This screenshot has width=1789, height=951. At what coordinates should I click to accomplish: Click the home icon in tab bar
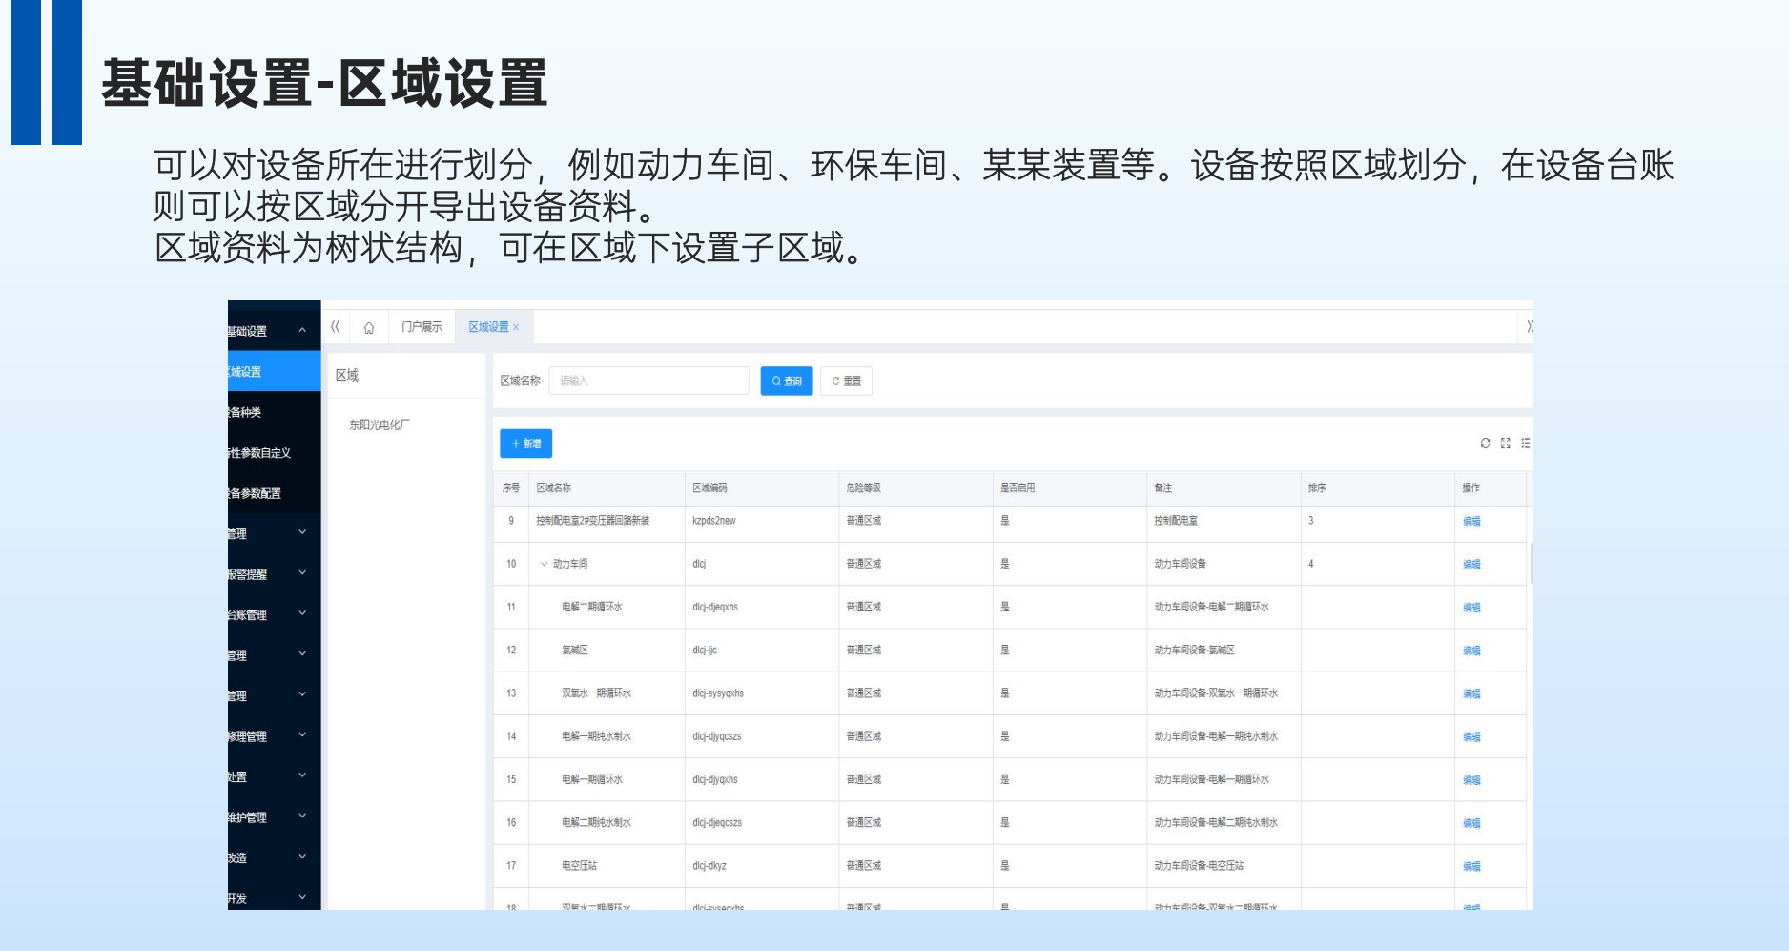coord(369,327)
